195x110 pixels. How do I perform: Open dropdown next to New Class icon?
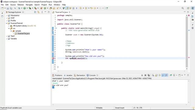48,8
